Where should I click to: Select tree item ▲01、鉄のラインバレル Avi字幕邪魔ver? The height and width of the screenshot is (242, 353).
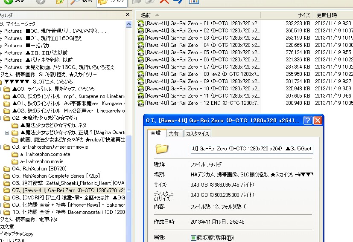click(68, 104)
